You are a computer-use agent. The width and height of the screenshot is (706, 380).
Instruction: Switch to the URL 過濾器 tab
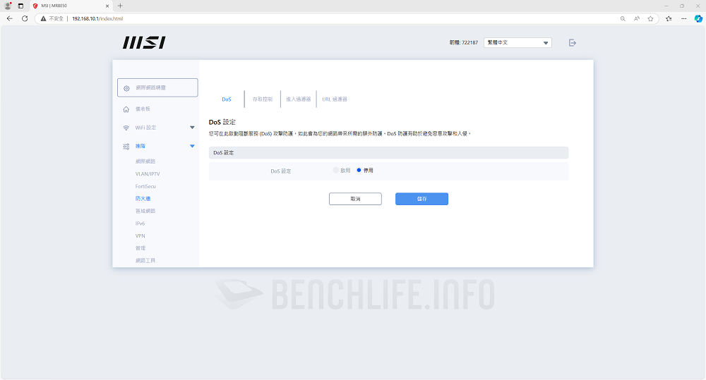coord(335,99)
